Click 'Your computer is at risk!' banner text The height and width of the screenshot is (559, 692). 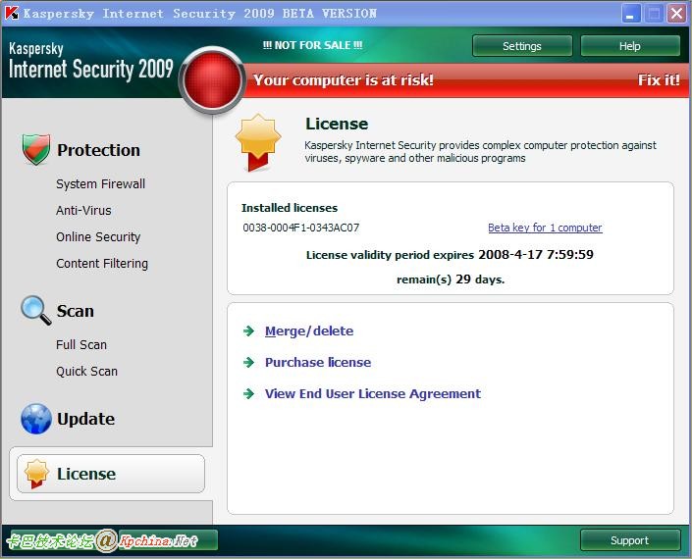[344, 79]
